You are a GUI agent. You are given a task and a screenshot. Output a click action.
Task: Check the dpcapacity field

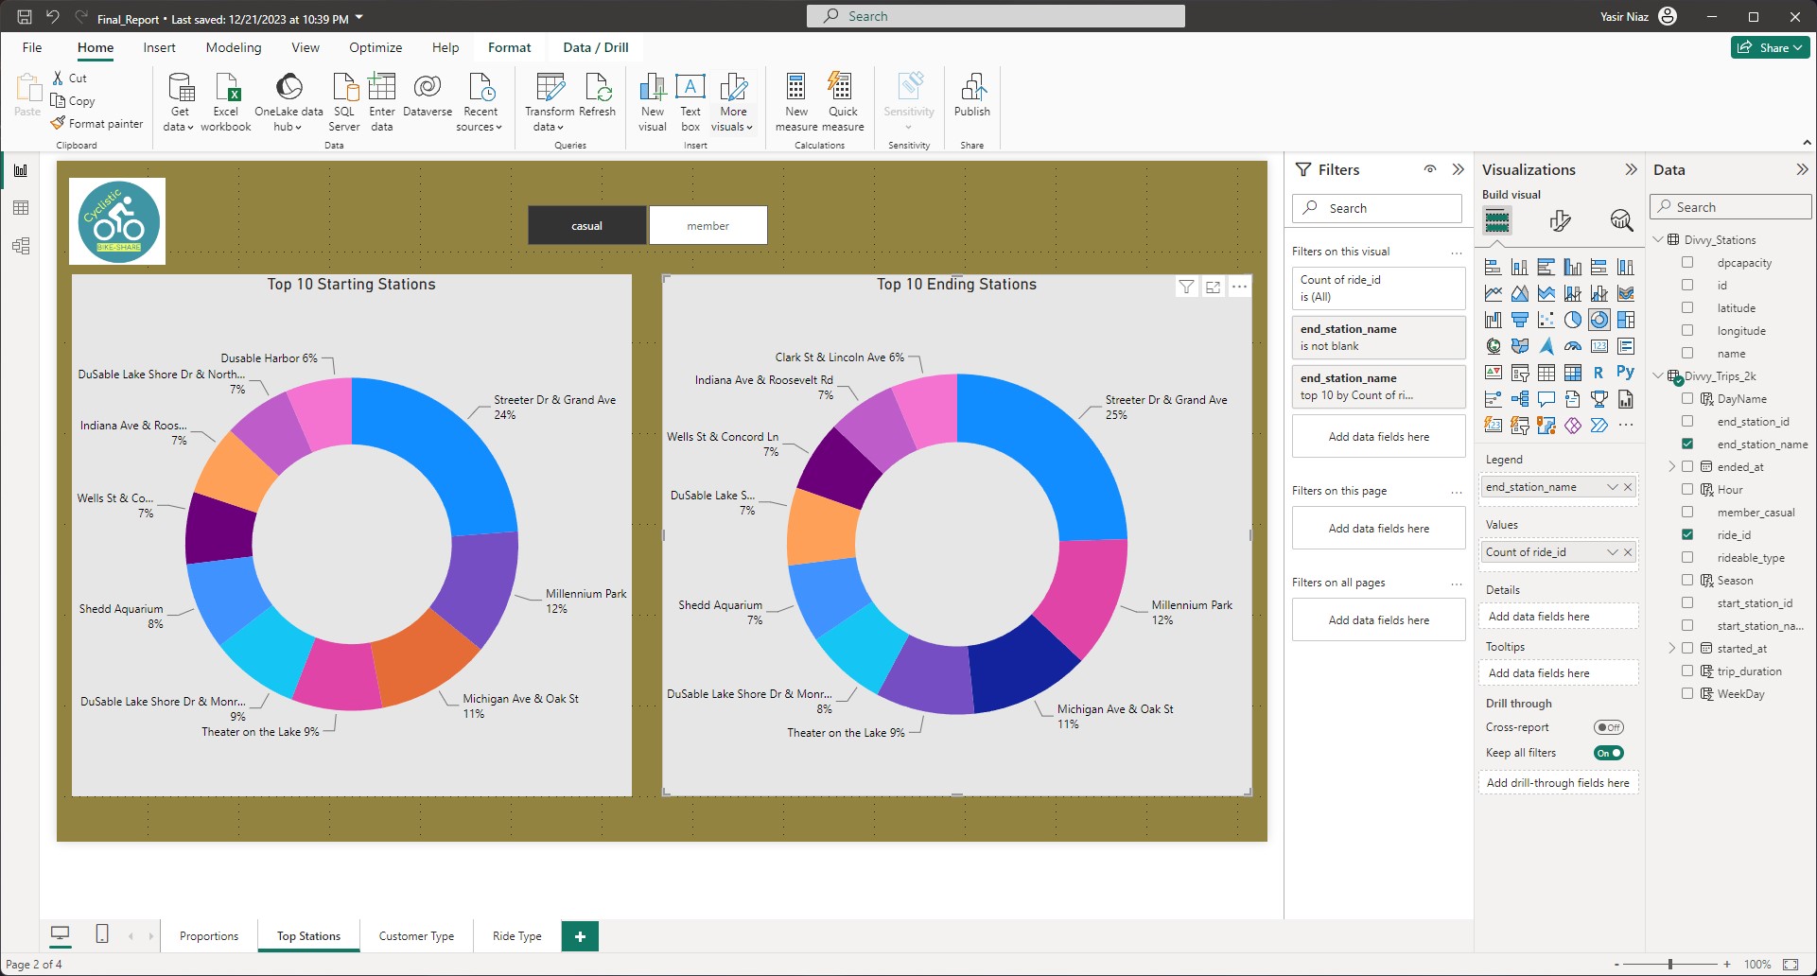[x=1687, y=262]
